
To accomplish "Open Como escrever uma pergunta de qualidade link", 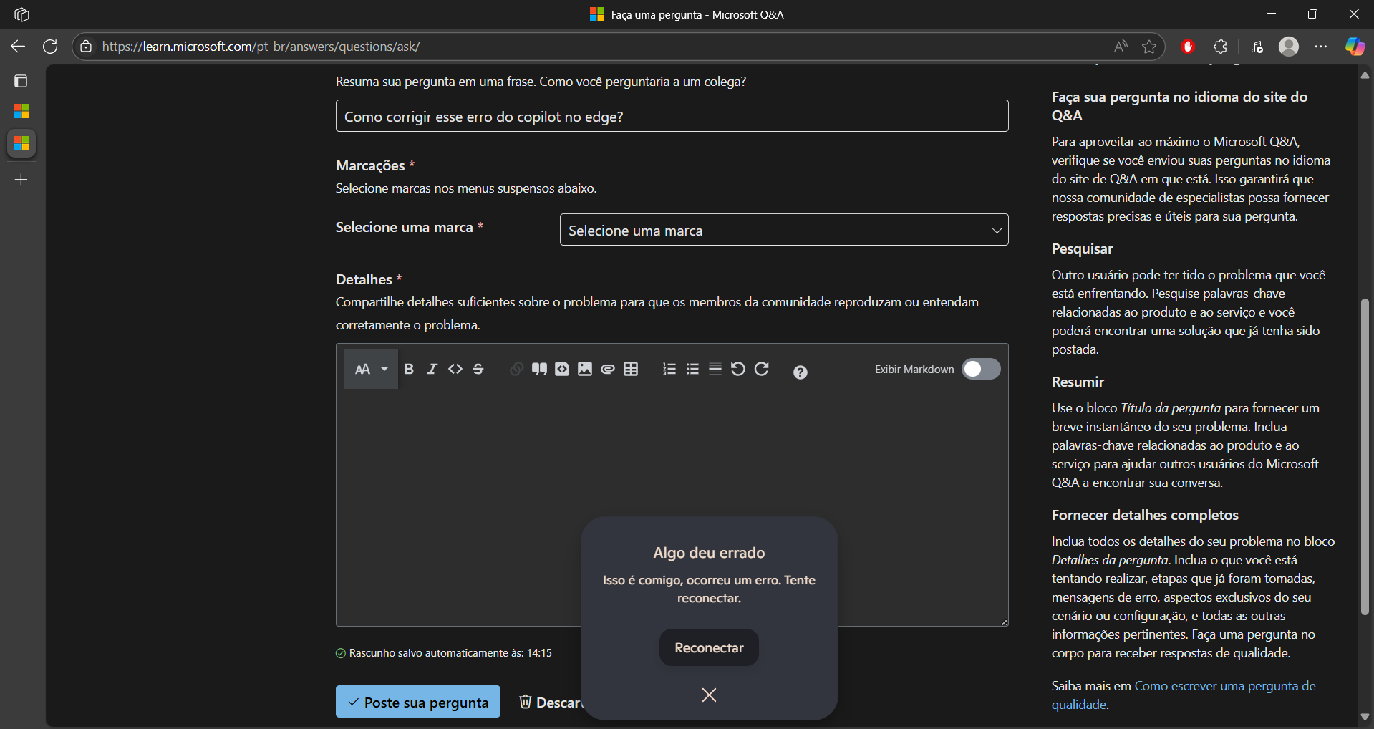I will [1184, 695].
